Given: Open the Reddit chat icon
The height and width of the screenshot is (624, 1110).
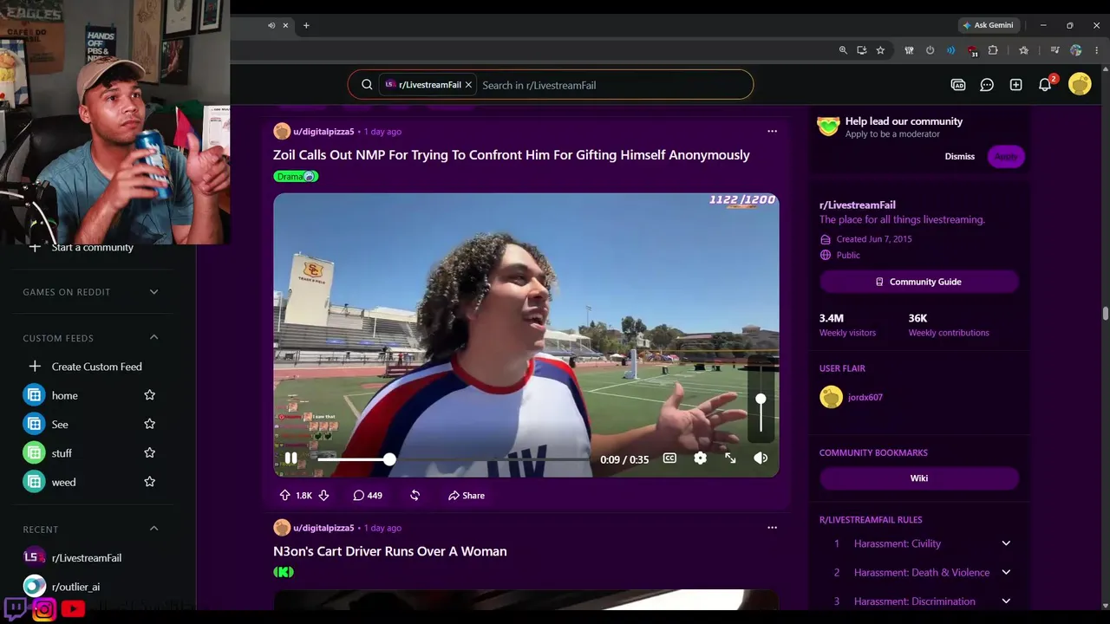Looking at the screenshot, I should point(987,85).
